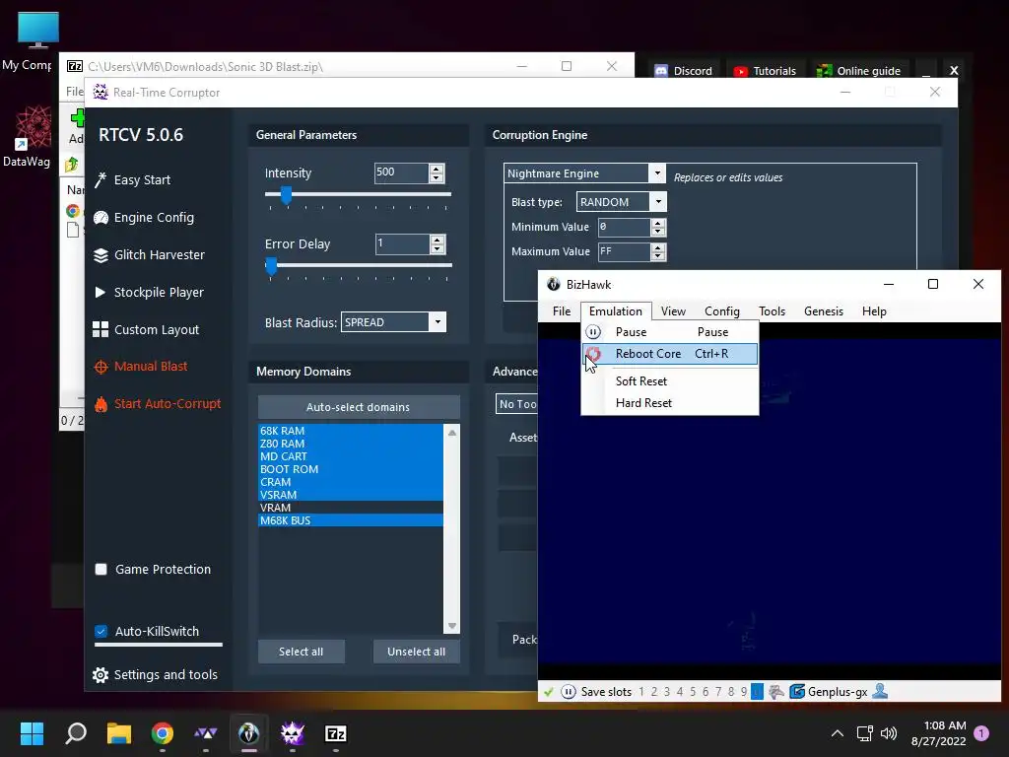Click Memory Domains scrollbar down arrow
The width and height of the screenshot is (1009, 757).
tap(452, 626)
